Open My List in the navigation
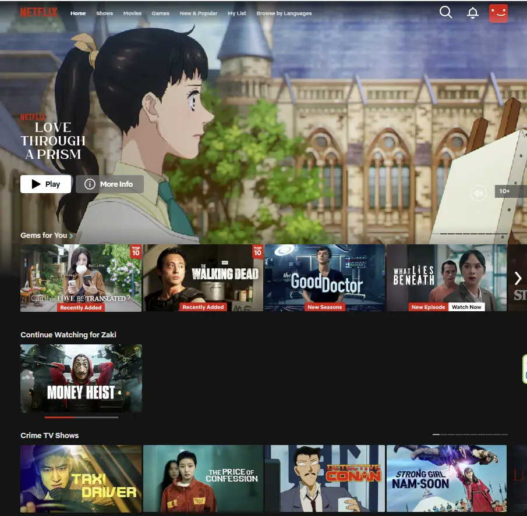The height and width of the screenshot is (516, 527). (x=237, y=13)
